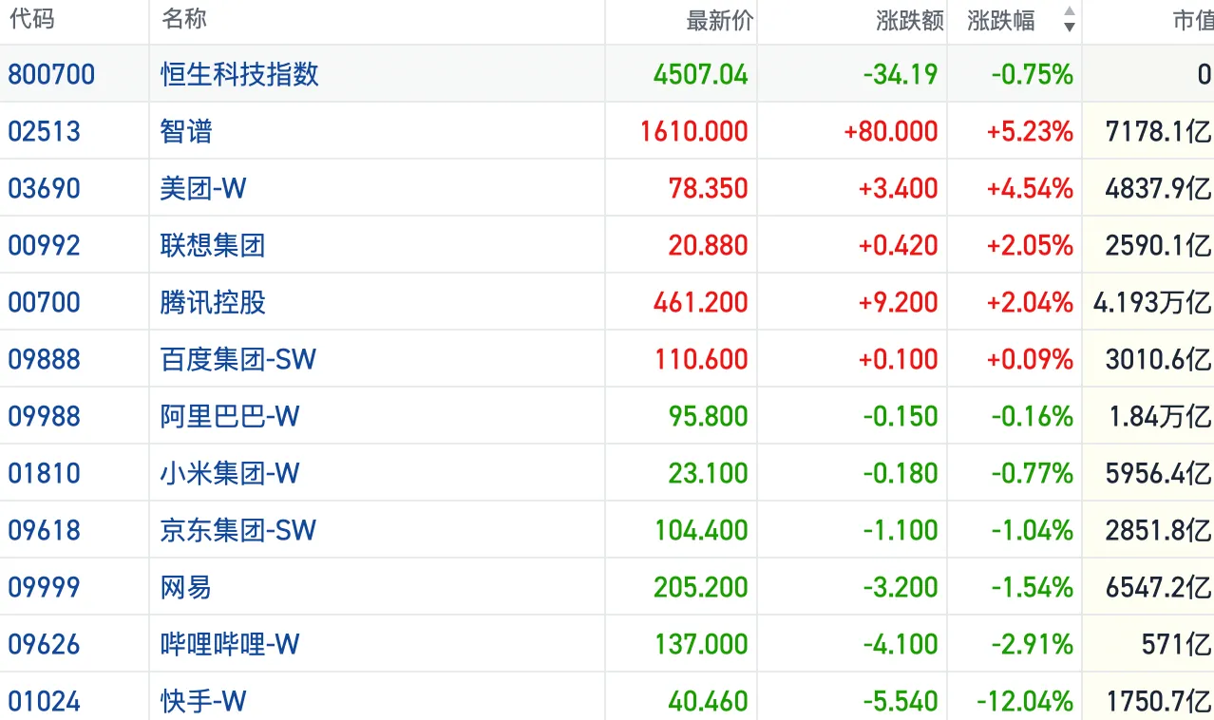This screenshot has height=720, width=1214.
Task: Select 阿里巴巴 price 95.800
Action: pos(708,416)
